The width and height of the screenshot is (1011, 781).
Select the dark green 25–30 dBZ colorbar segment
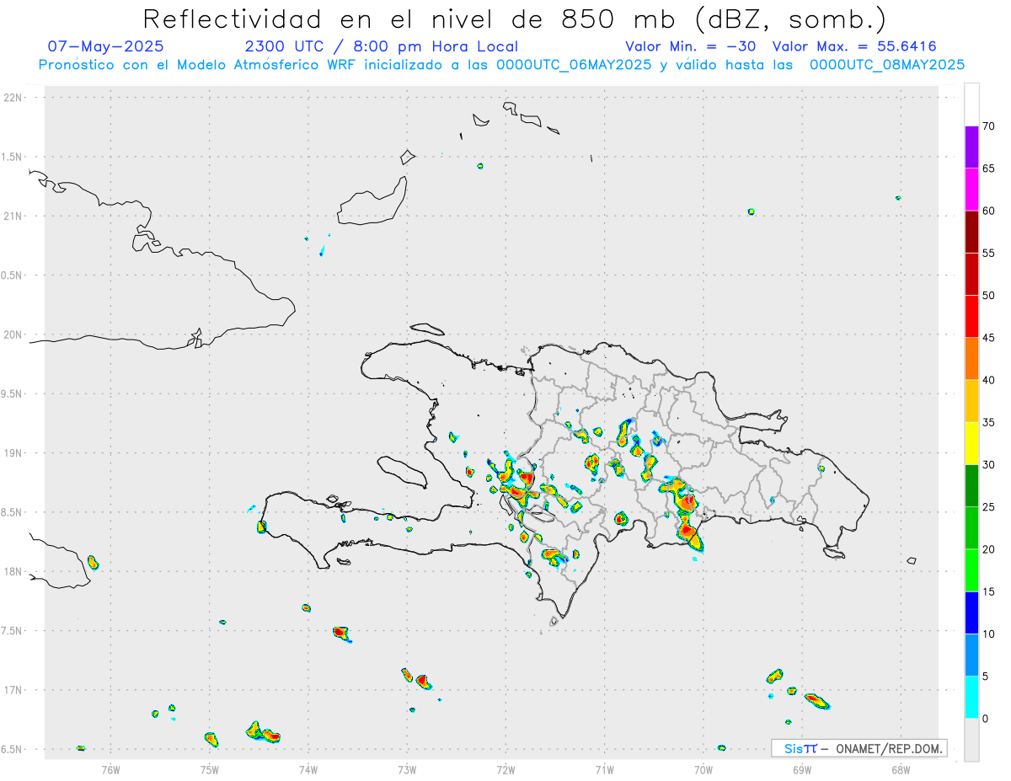971,485
